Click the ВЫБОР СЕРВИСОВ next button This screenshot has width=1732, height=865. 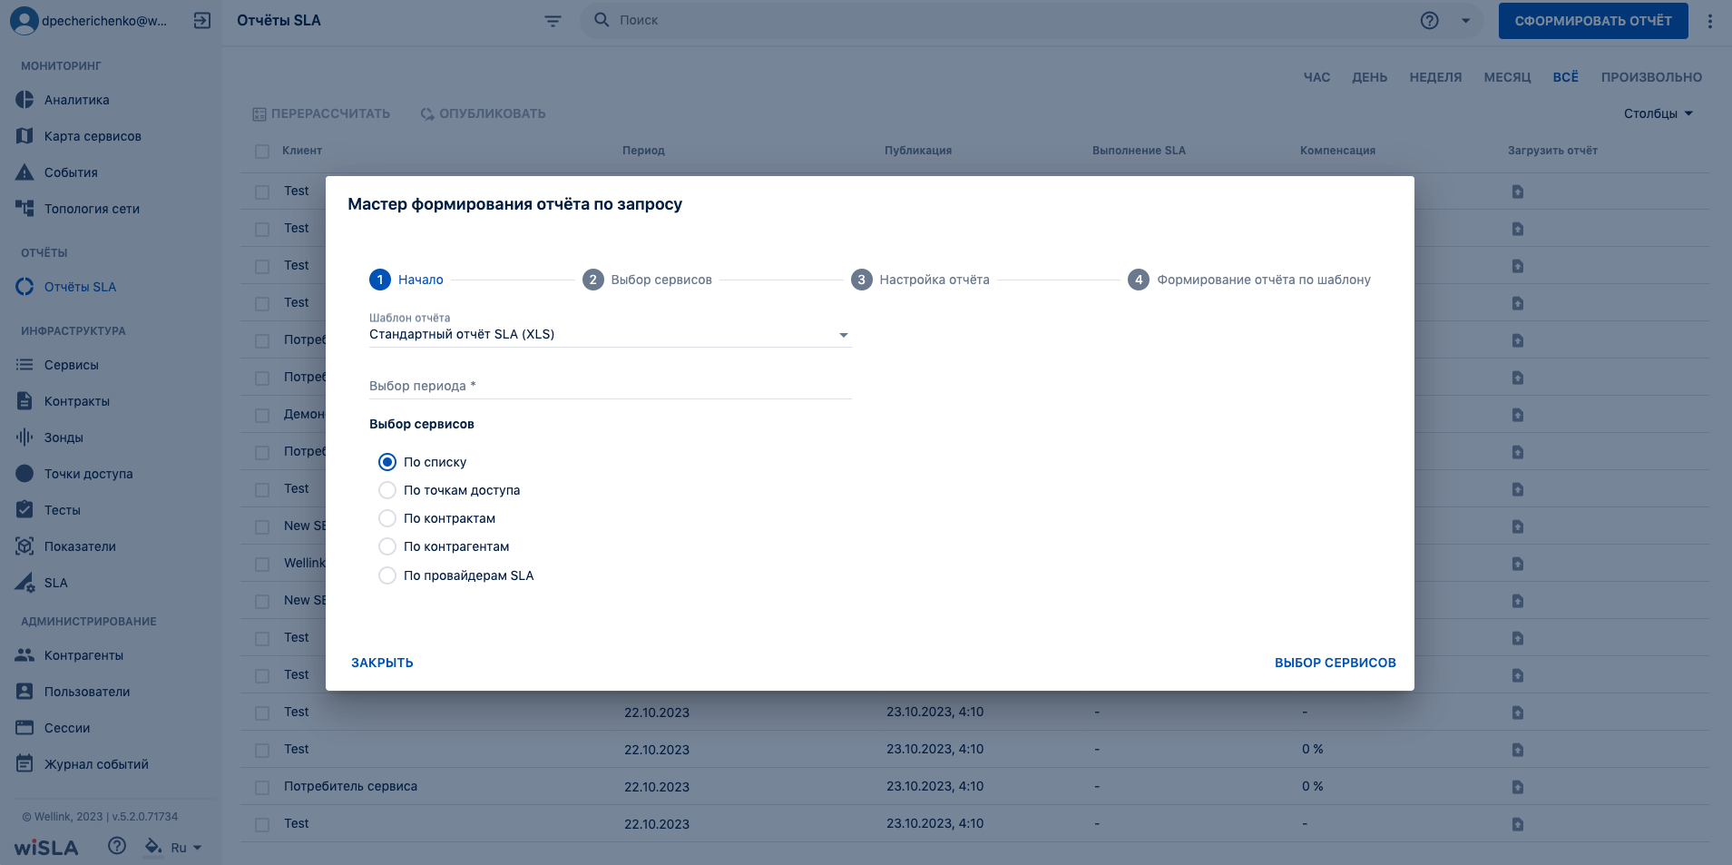(x=1335, y=663)
